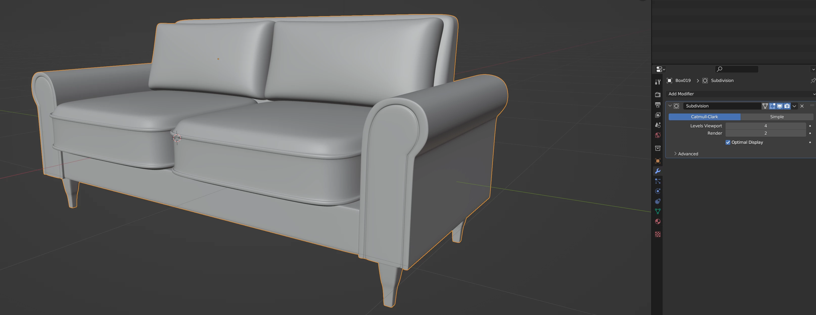This screenshot has height=315, width=816.
Task: Open the Physics properties tab
Action: [658, 191]
